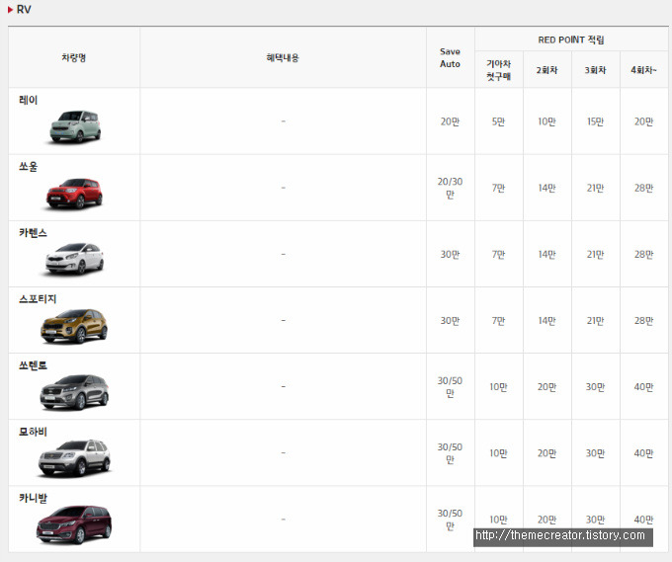Click the 레이 혜택내용 dash cell
Image resolution: width=672 pixels, height=562 pixels.
coord(284,121)
